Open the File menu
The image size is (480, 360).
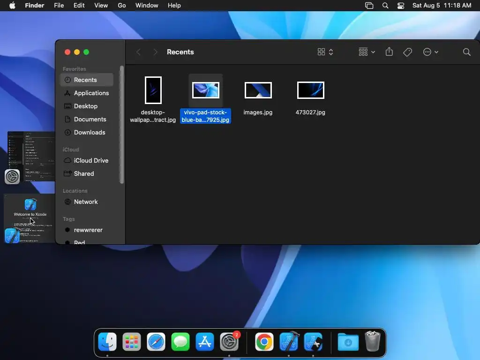pos(59,6)
